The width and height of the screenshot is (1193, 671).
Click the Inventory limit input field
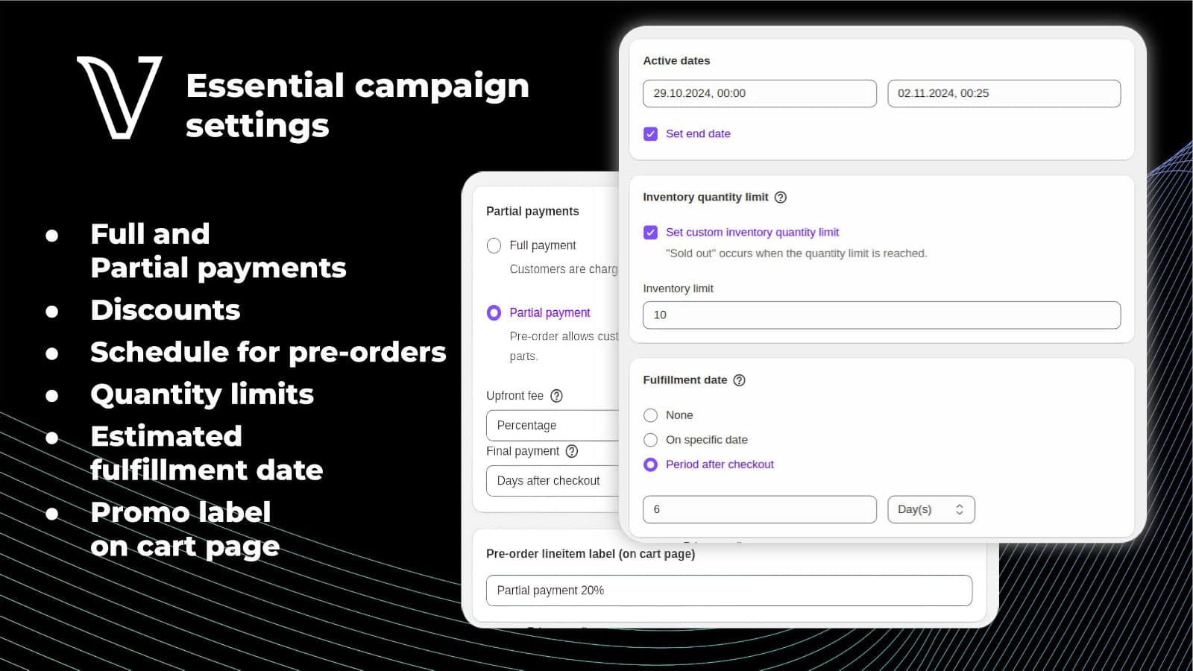coord(881,315)
